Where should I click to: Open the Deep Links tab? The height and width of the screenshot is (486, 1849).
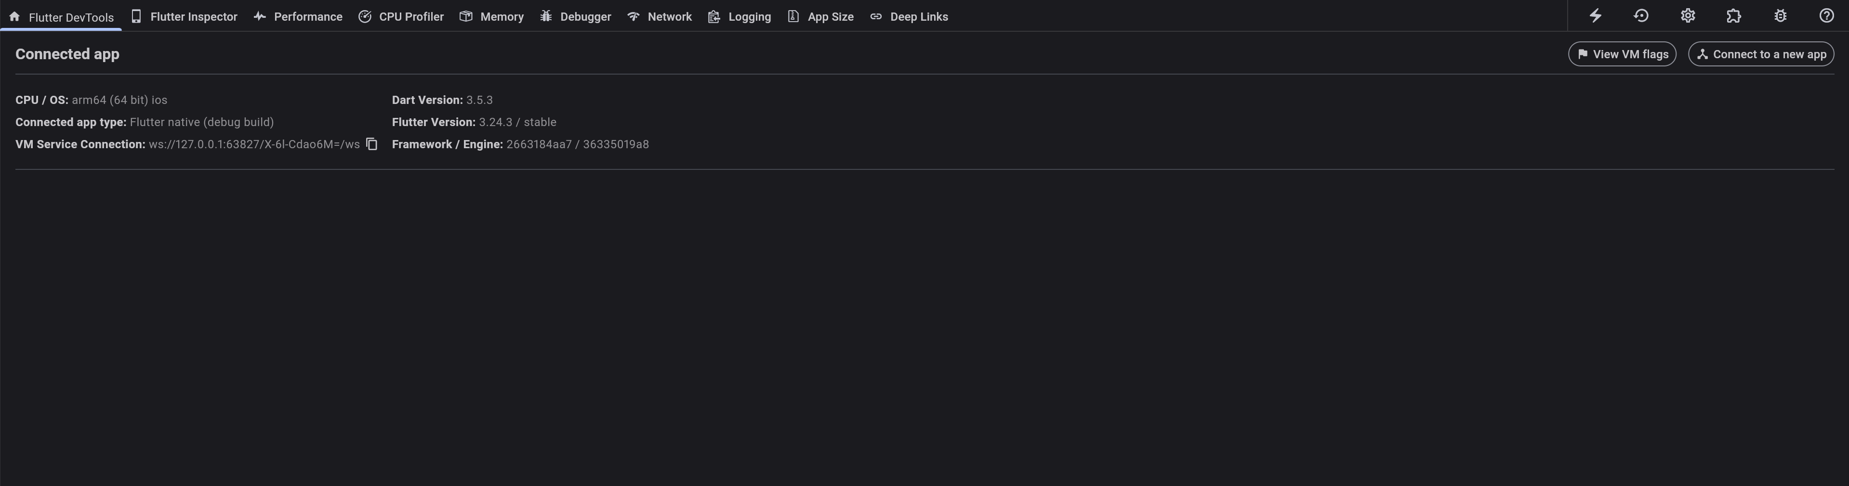coord(909,16)
